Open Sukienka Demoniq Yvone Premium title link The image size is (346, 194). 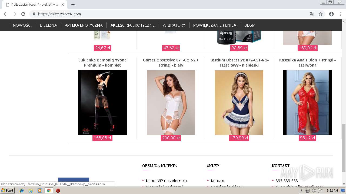coord(102,63)
